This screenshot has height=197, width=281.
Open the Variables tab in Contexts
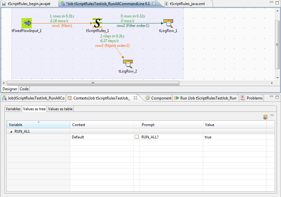point(13,109)
